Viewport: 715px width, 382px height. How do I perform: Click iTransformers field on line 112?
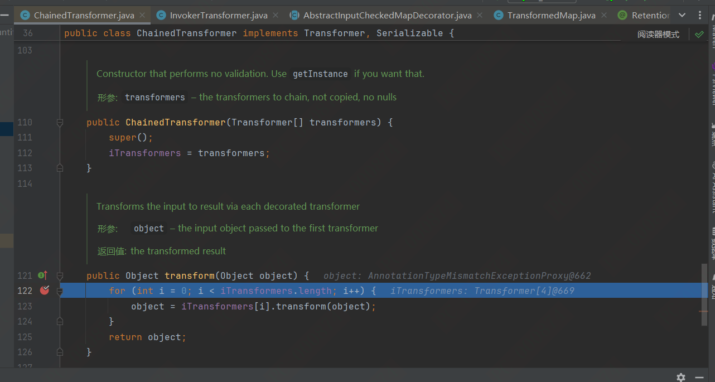145,153
